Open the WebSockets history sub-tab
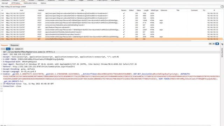 tap(30, 3)
